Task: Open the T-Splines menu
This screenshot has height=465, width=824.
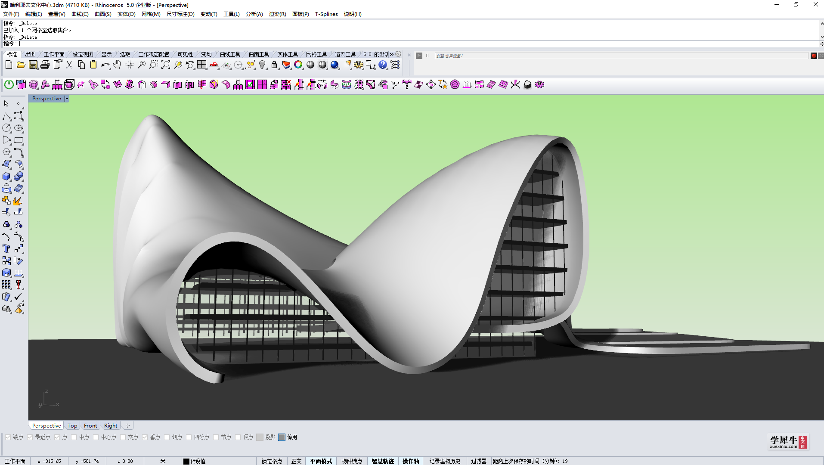Action: tap(326, 14)
